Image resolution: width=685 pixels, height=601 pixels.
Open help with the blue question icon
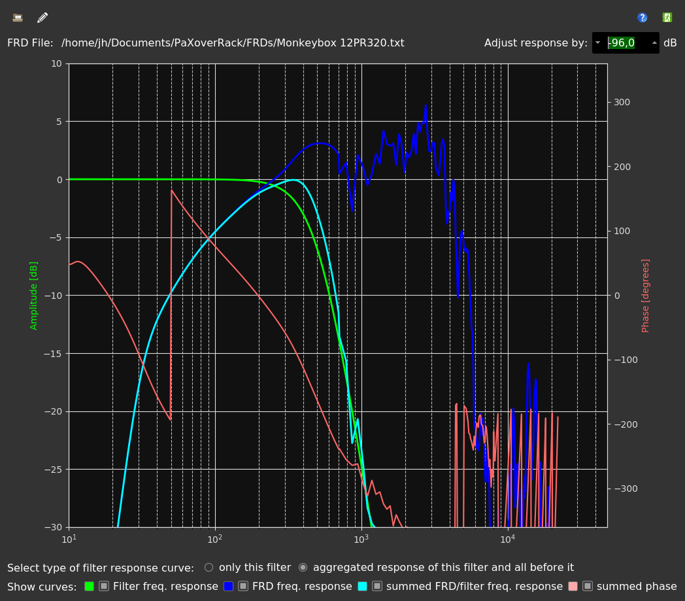pyautogui.click(x=642, y=18)
